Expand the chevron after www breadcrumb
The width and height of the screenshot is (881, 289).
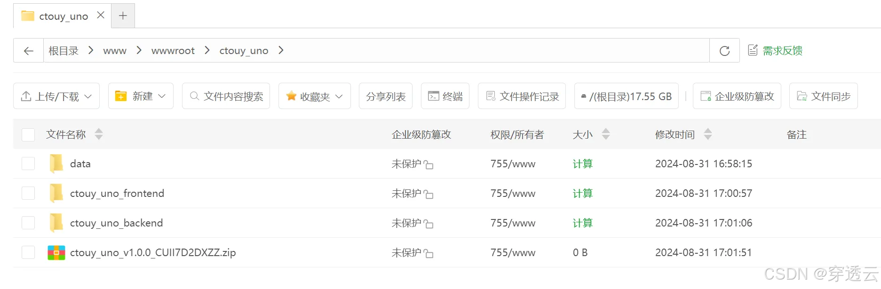coord(139,50)
